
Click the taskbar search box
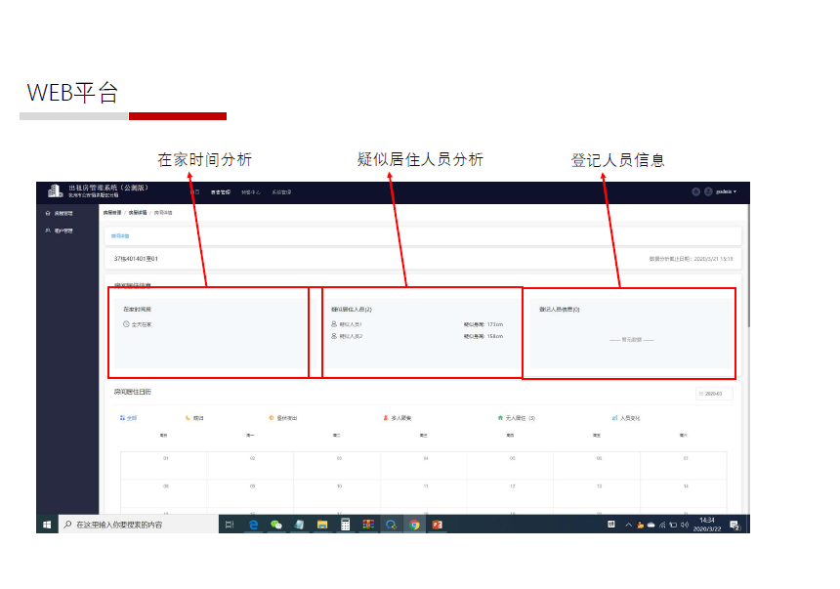[139, 525]
